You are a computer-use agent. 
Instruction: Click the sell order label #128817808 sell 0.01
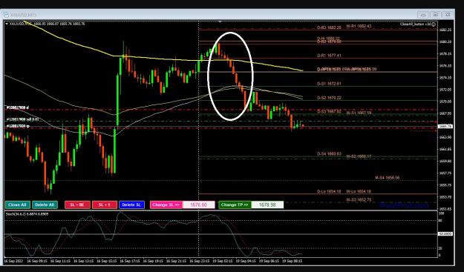click(x=22, y=119)
